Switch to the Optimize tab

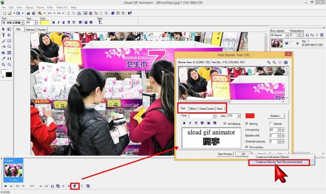click(30, 30)
